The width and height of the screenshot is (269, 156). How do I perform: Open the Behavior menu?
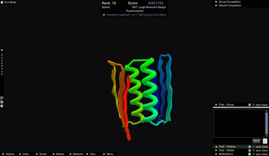pyautogui.click(x=76, y=154)
